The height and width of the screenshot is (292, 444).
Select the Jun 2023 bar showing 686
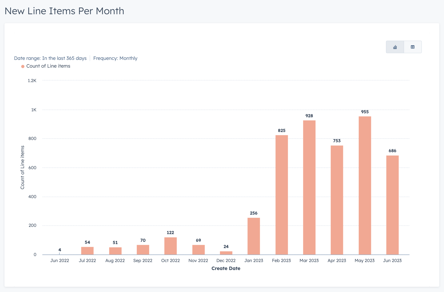tap(392, 205)
